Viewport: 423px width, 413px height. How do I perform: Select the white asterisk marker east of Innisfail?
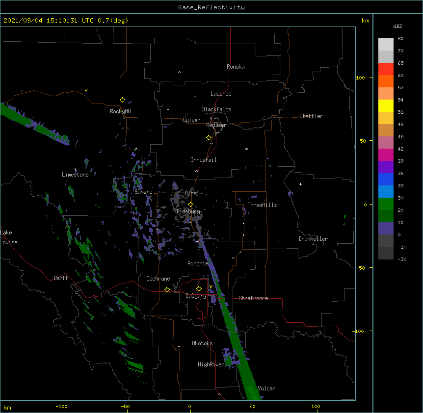246,149
